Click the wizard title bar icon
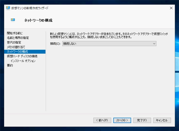 pyautogui.click(x=8, y=8)
